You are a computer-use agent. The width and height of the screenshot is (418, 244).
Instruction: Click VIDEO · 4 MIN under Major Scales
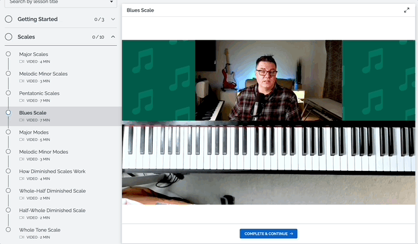(38, 61)
